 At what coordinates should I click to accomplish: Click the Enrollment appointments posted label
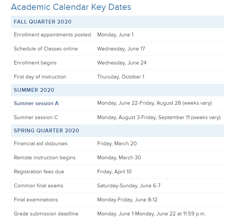pos(52,35)
